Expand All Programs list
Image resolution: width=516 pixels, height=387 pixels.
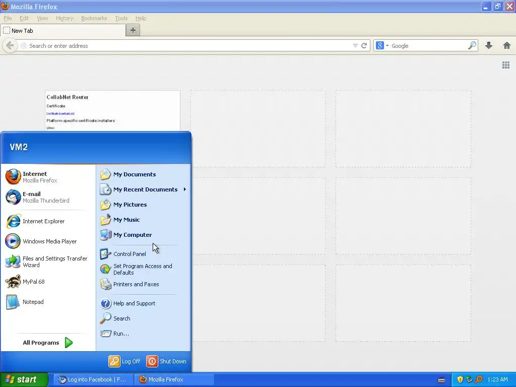[48, 343]
